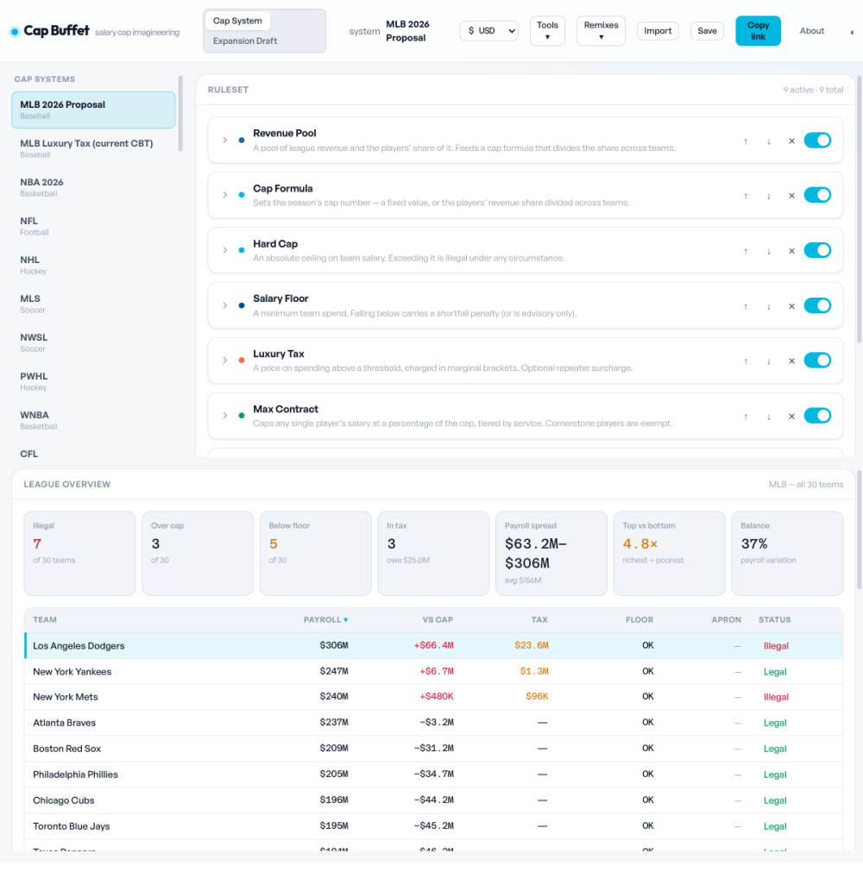Select the NFL cap system
Viewport: 863px width, 891px height.
click(x=93, y=226)
